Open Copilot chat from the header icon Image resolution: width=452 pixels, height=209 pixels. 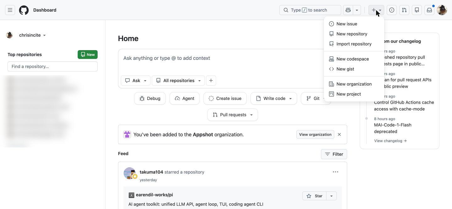[348, 10]
